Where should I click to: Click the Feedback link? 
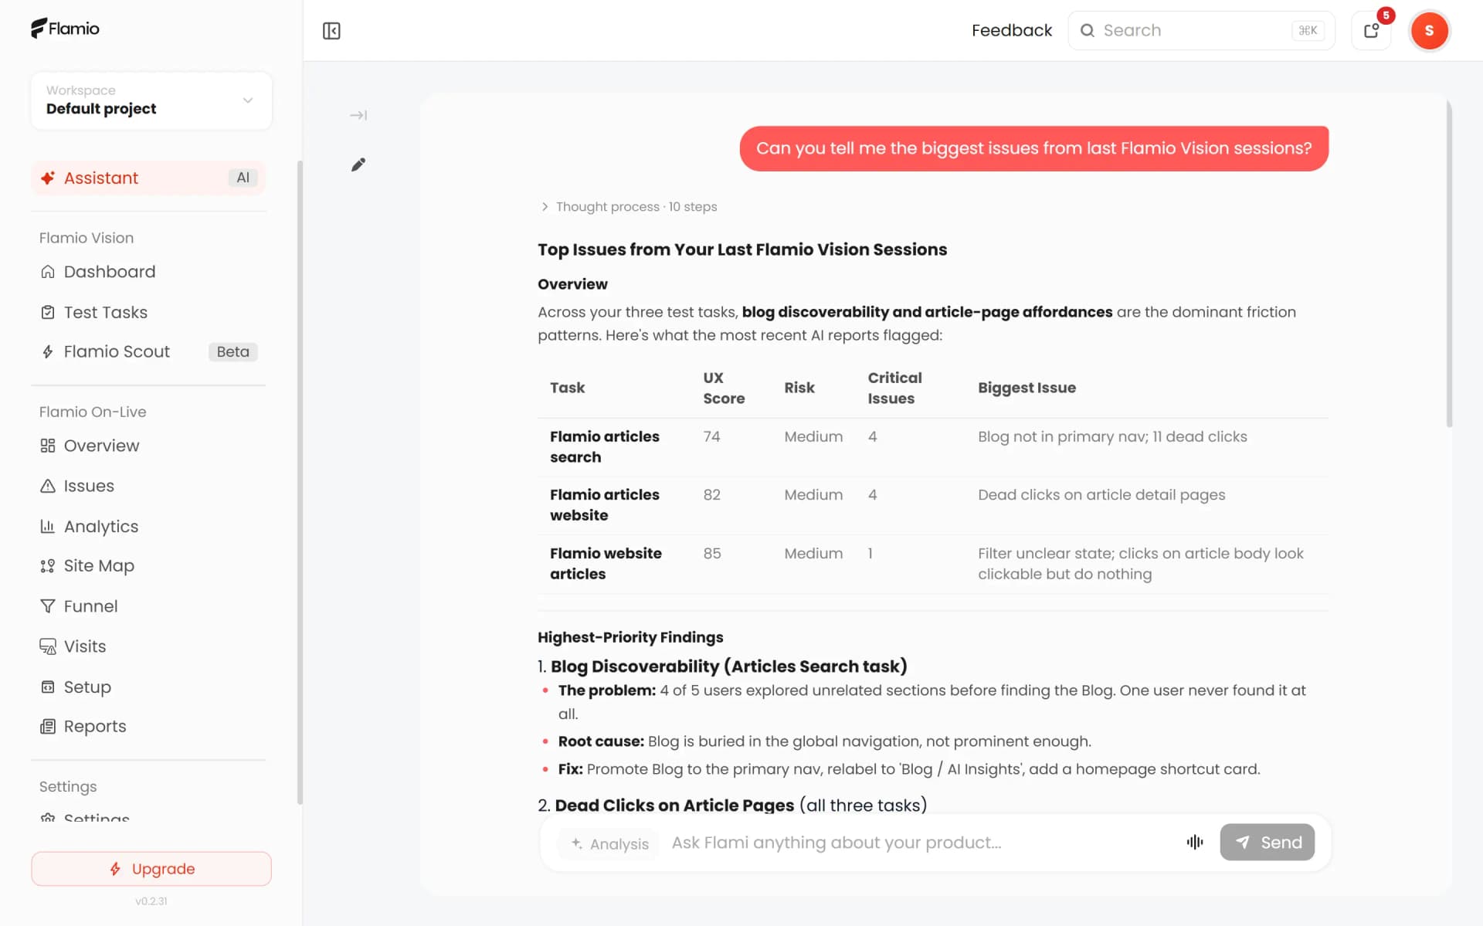click(x=1012, y=31)
